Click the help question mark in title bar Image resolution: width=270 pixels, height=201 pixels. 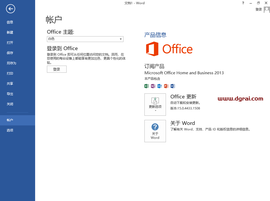[243, 3]
